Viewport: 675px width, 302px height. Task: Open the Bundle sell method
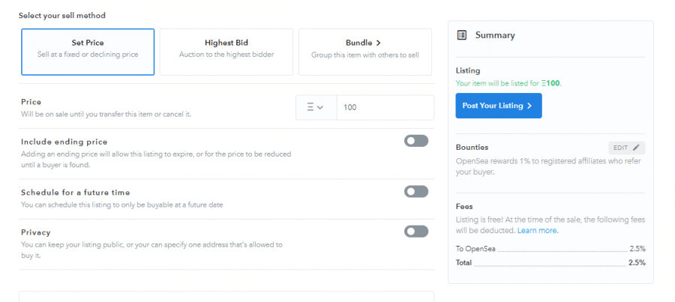364,52
